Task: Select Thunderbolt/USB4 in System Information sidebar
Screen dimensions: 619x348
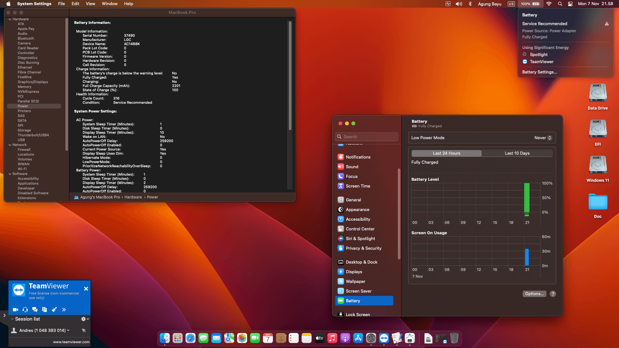Action: 33,135
